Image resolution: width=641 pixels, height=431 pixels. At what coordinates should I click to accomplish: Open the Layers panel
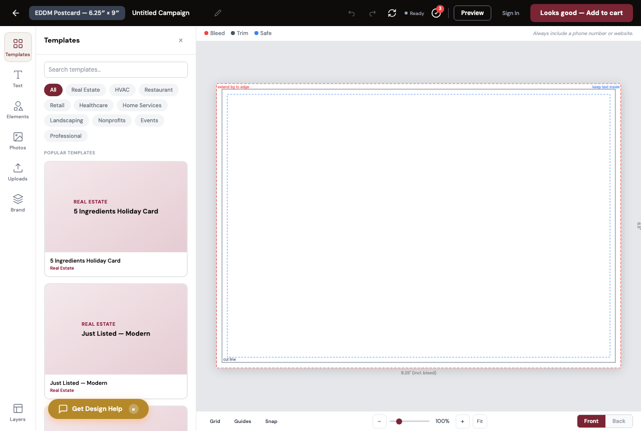[18, 412]
